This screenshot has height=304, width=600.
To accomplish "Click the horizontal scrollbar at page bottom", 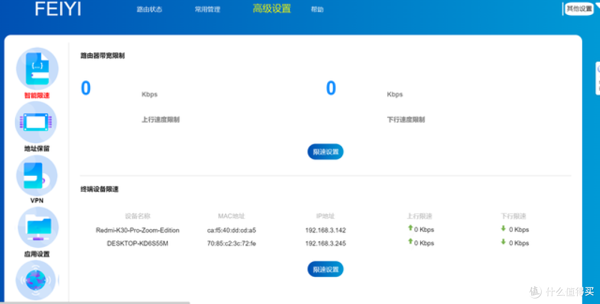I will [95, 302].
